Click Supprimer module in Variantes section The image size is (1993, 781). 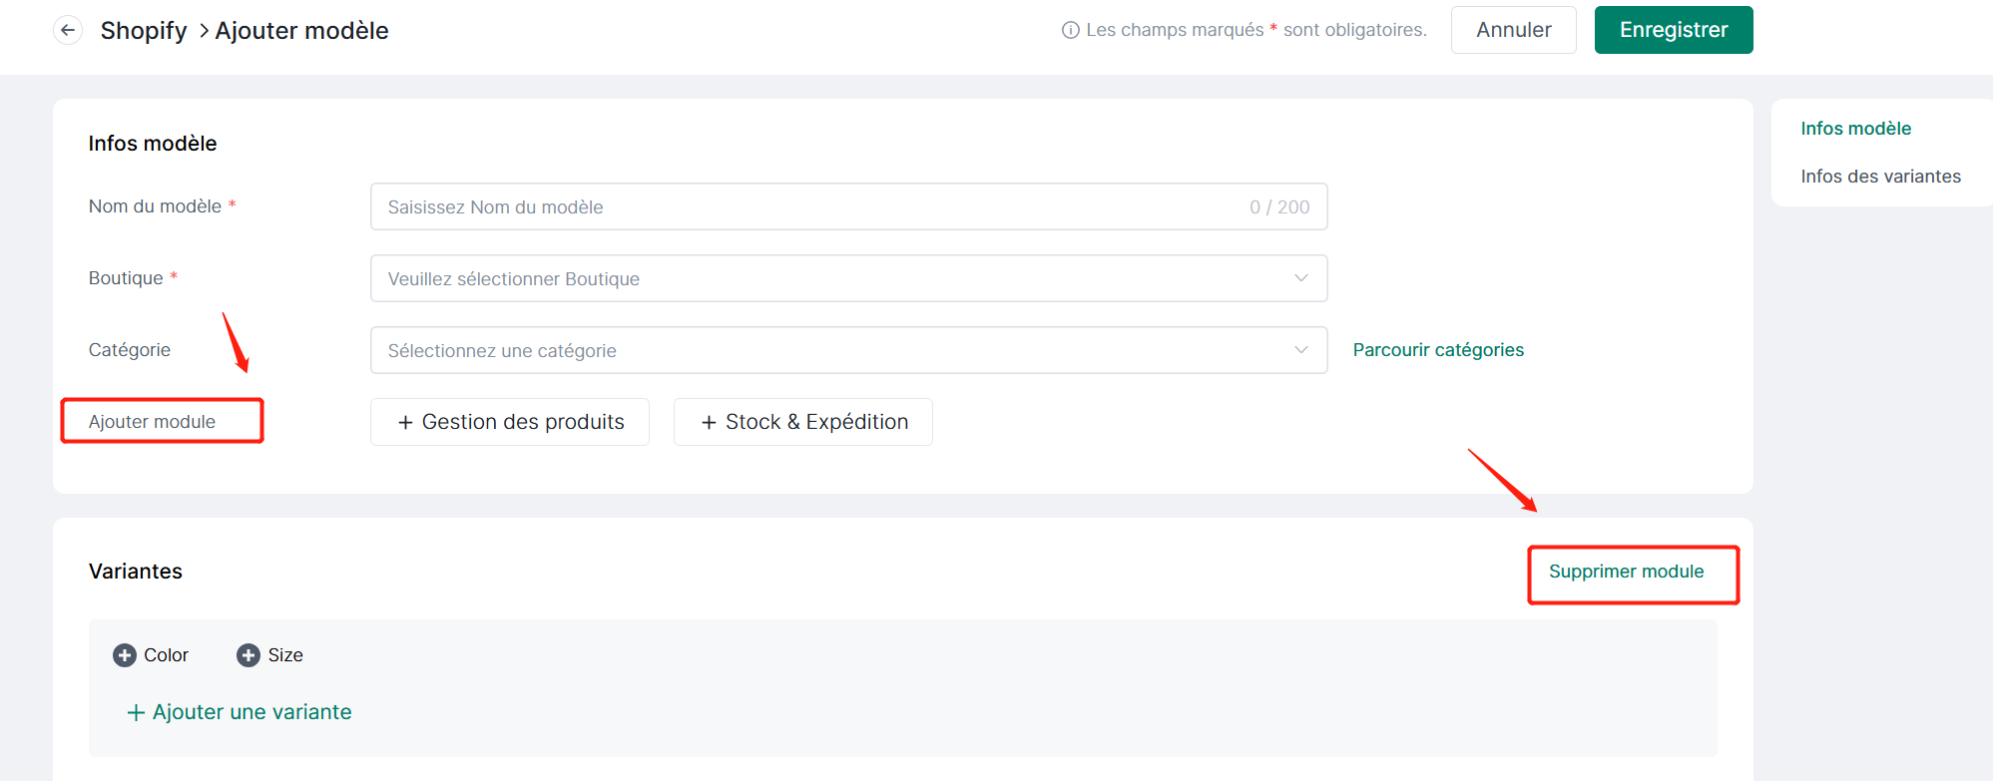coord(1626,572)
